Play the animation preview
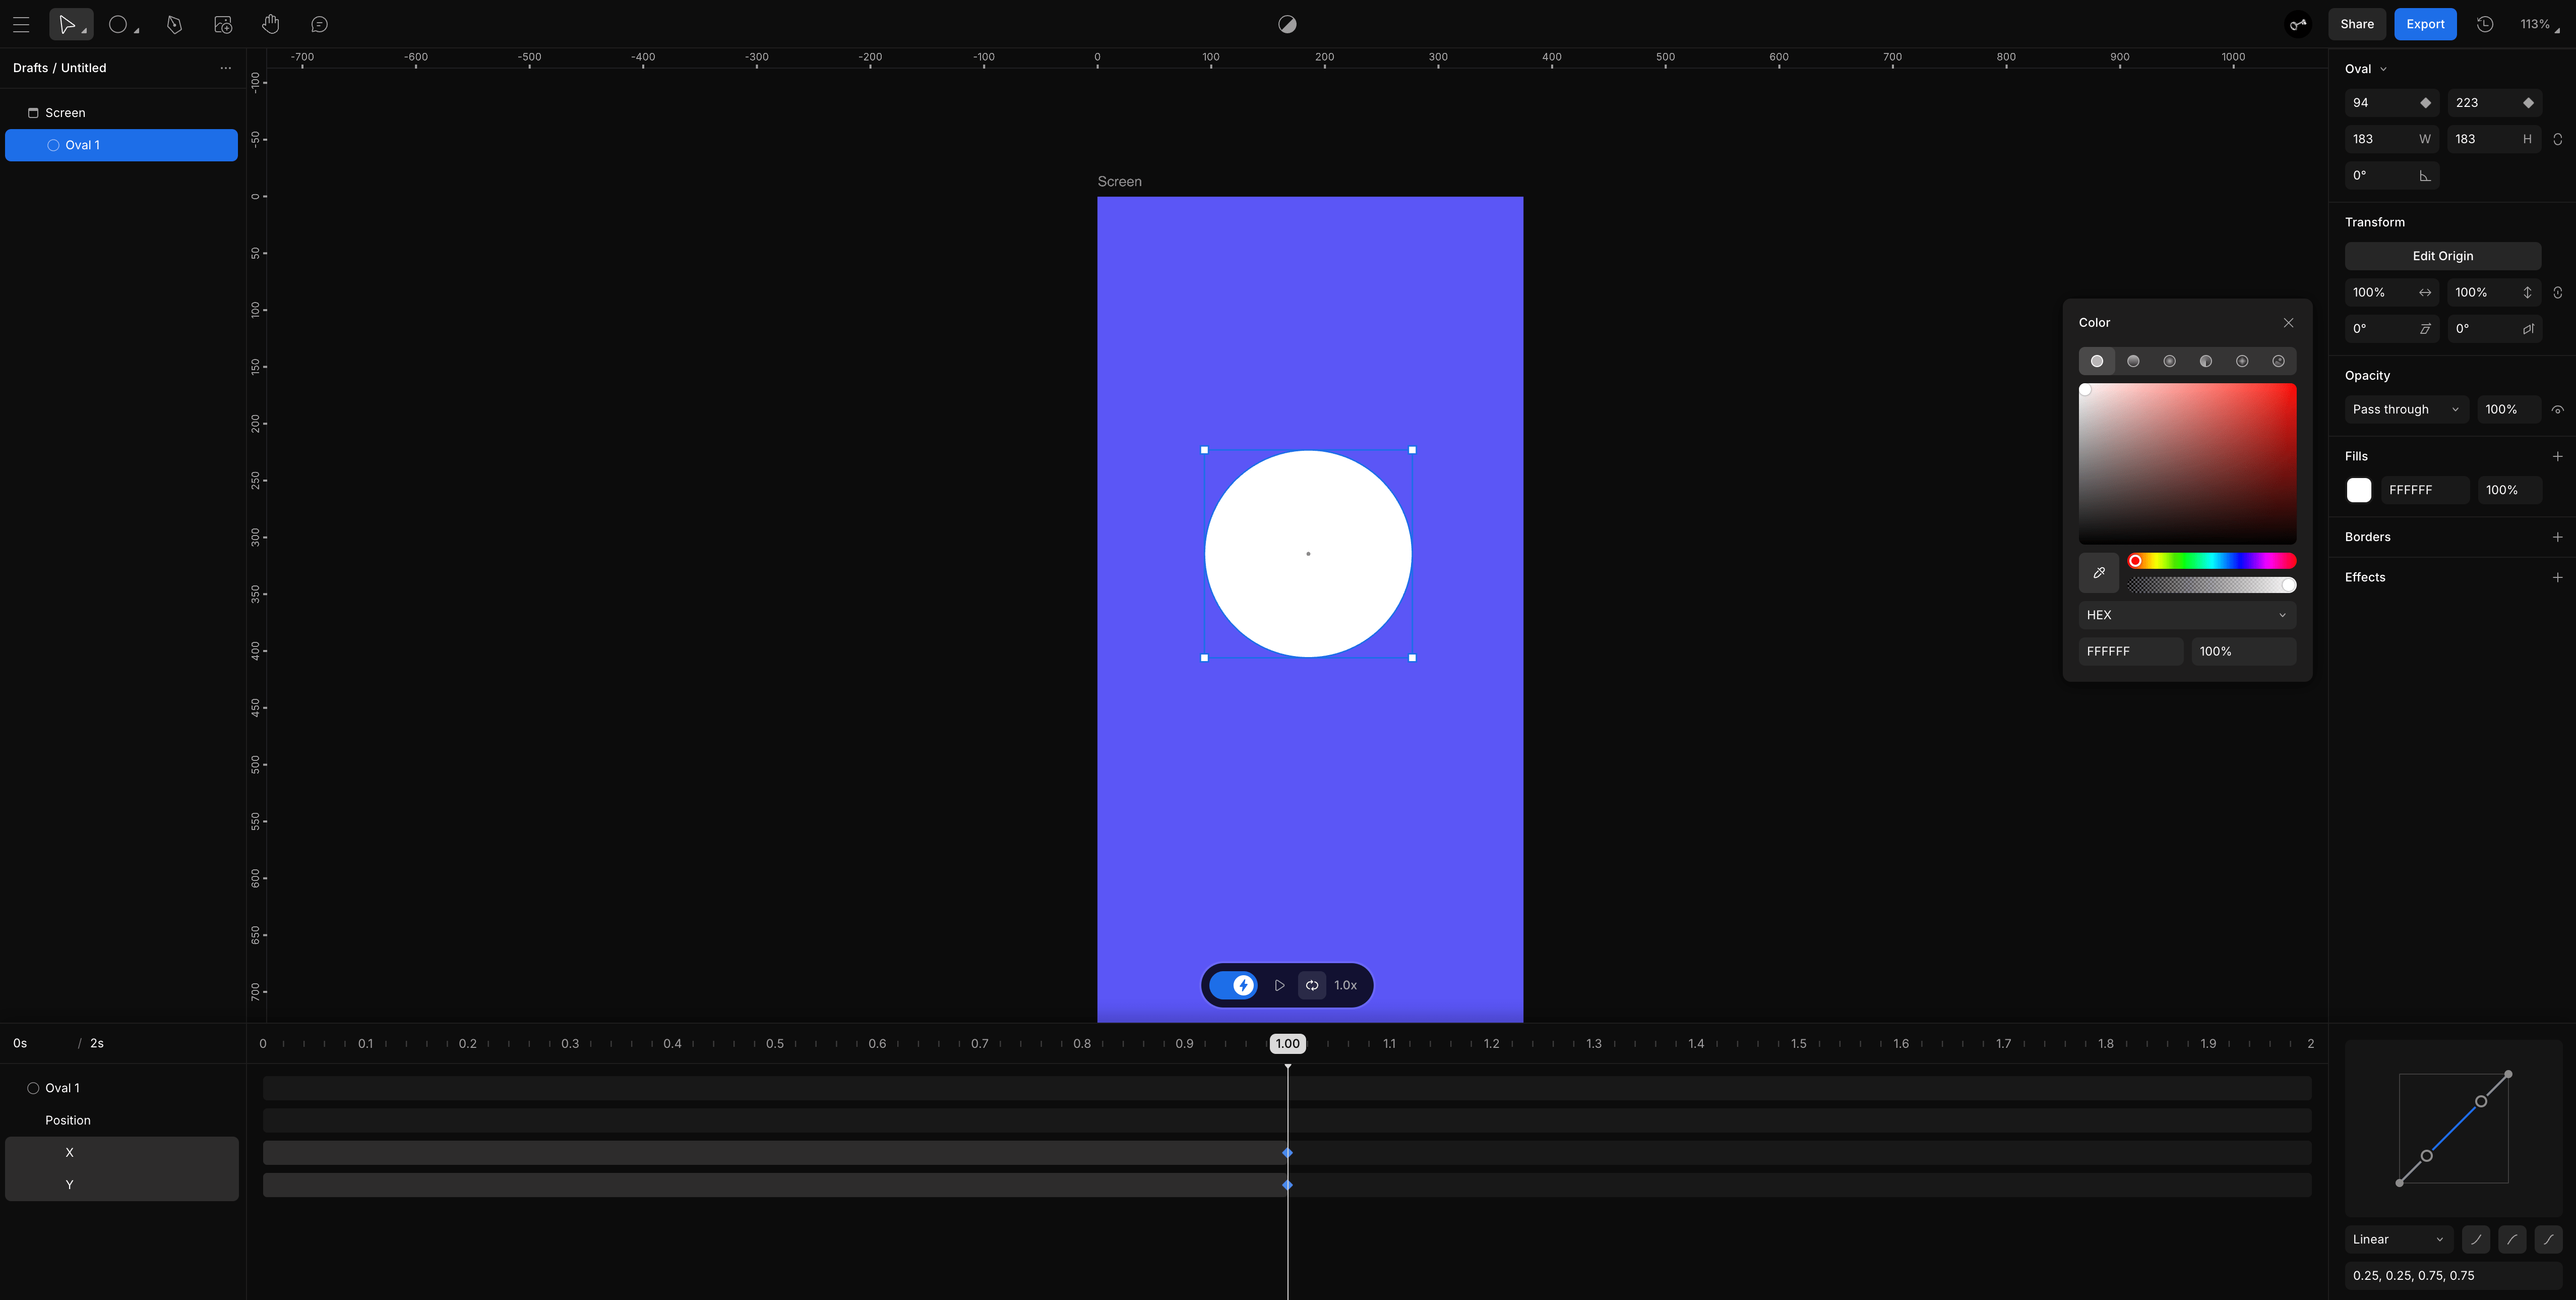 pos(1279,985)
